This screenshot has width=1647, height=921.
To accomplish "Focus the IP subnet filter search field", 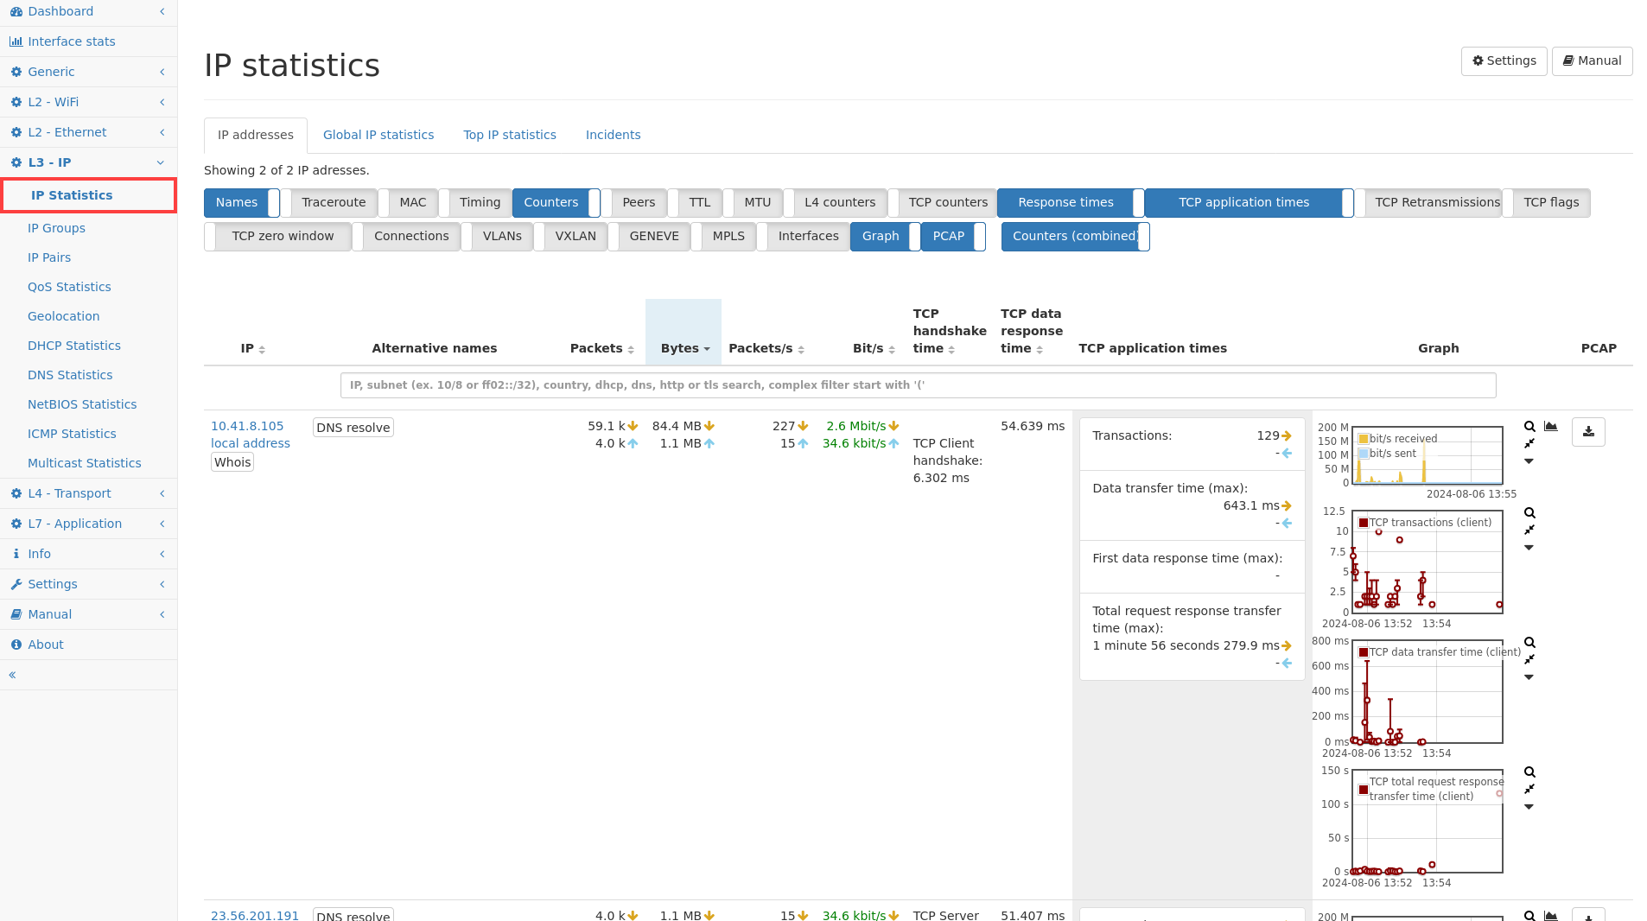I will (918, 385).
